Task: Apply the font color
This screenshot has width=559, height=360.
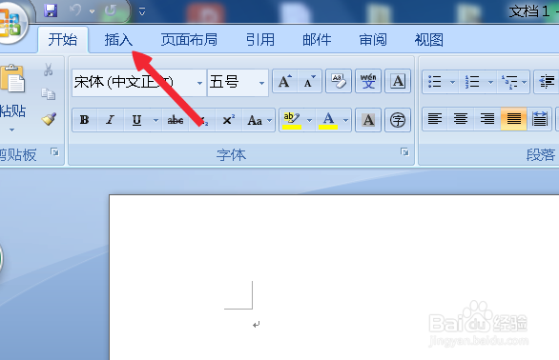Action: [x=328, y=120]
